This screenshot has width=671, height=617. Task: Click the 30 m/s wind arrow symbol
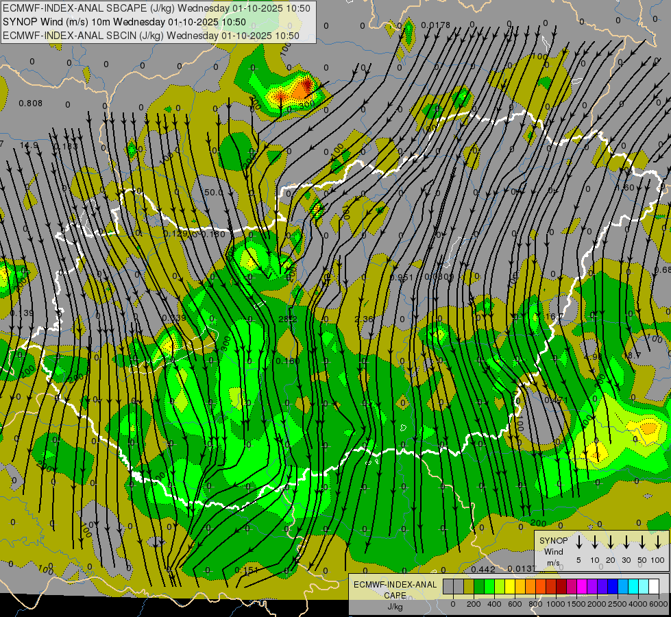click(x=626, y=542)
